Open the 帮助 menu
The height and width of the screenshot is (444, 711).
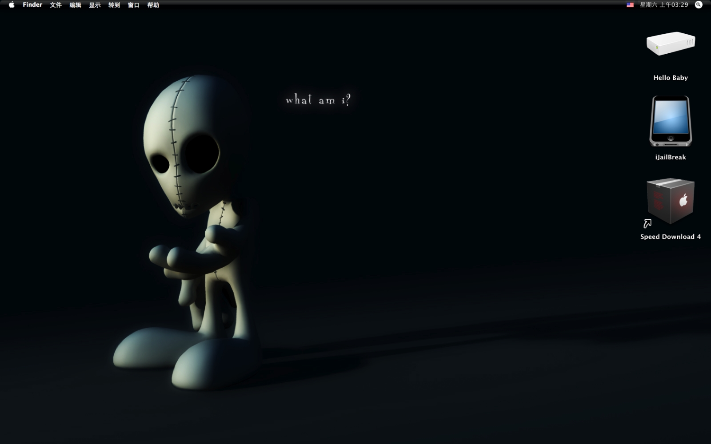tap(153, 5)
